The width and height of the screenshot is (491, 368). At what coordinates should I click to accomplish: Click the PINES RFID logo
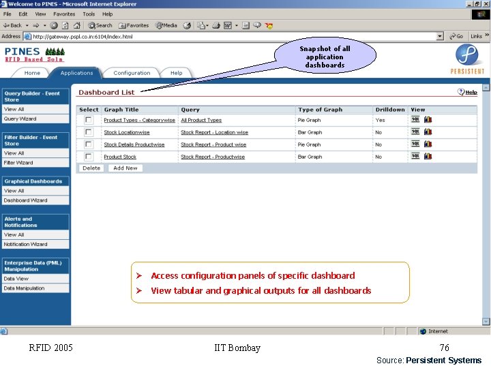[x=35, y=55]
